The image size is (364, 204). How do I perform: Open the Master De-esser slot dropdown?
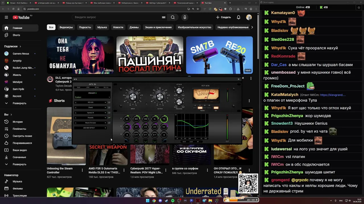point(105,123)
